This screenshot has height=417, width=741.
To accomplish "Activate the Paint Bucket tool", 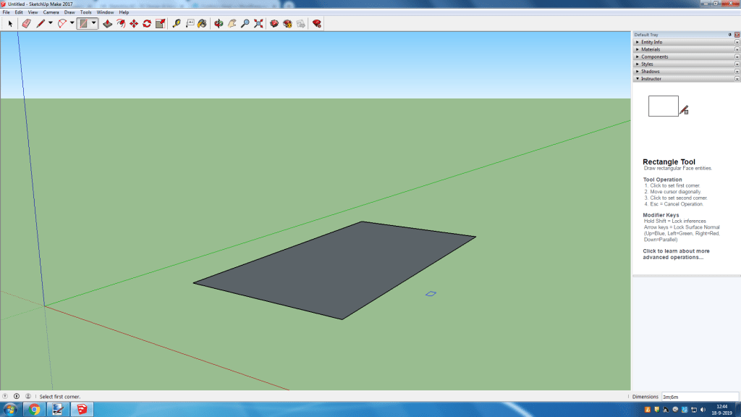I will coord(202,23).
